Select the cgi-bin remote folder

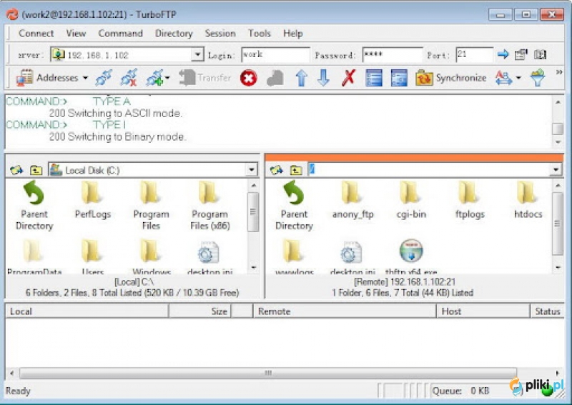point(410,200)
